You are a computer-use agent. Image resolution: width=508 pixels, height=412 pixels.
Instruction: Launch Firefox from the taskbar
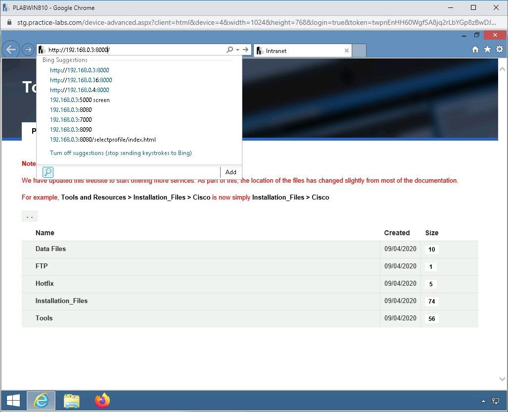point(102,401)
